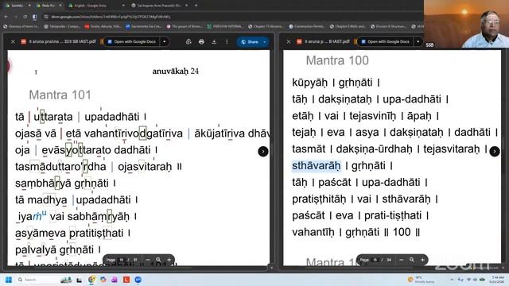
Task: Click Mantra 100 heading in right PDF
Action: (x=337, y=60)
